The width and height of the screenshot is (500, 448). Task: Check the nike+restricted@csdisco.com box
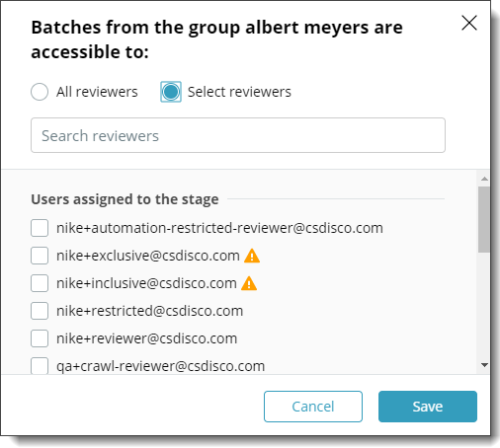coord(40,311)
